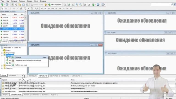
Task: Enable the H4 timeframe button
Action: [60, 9]
